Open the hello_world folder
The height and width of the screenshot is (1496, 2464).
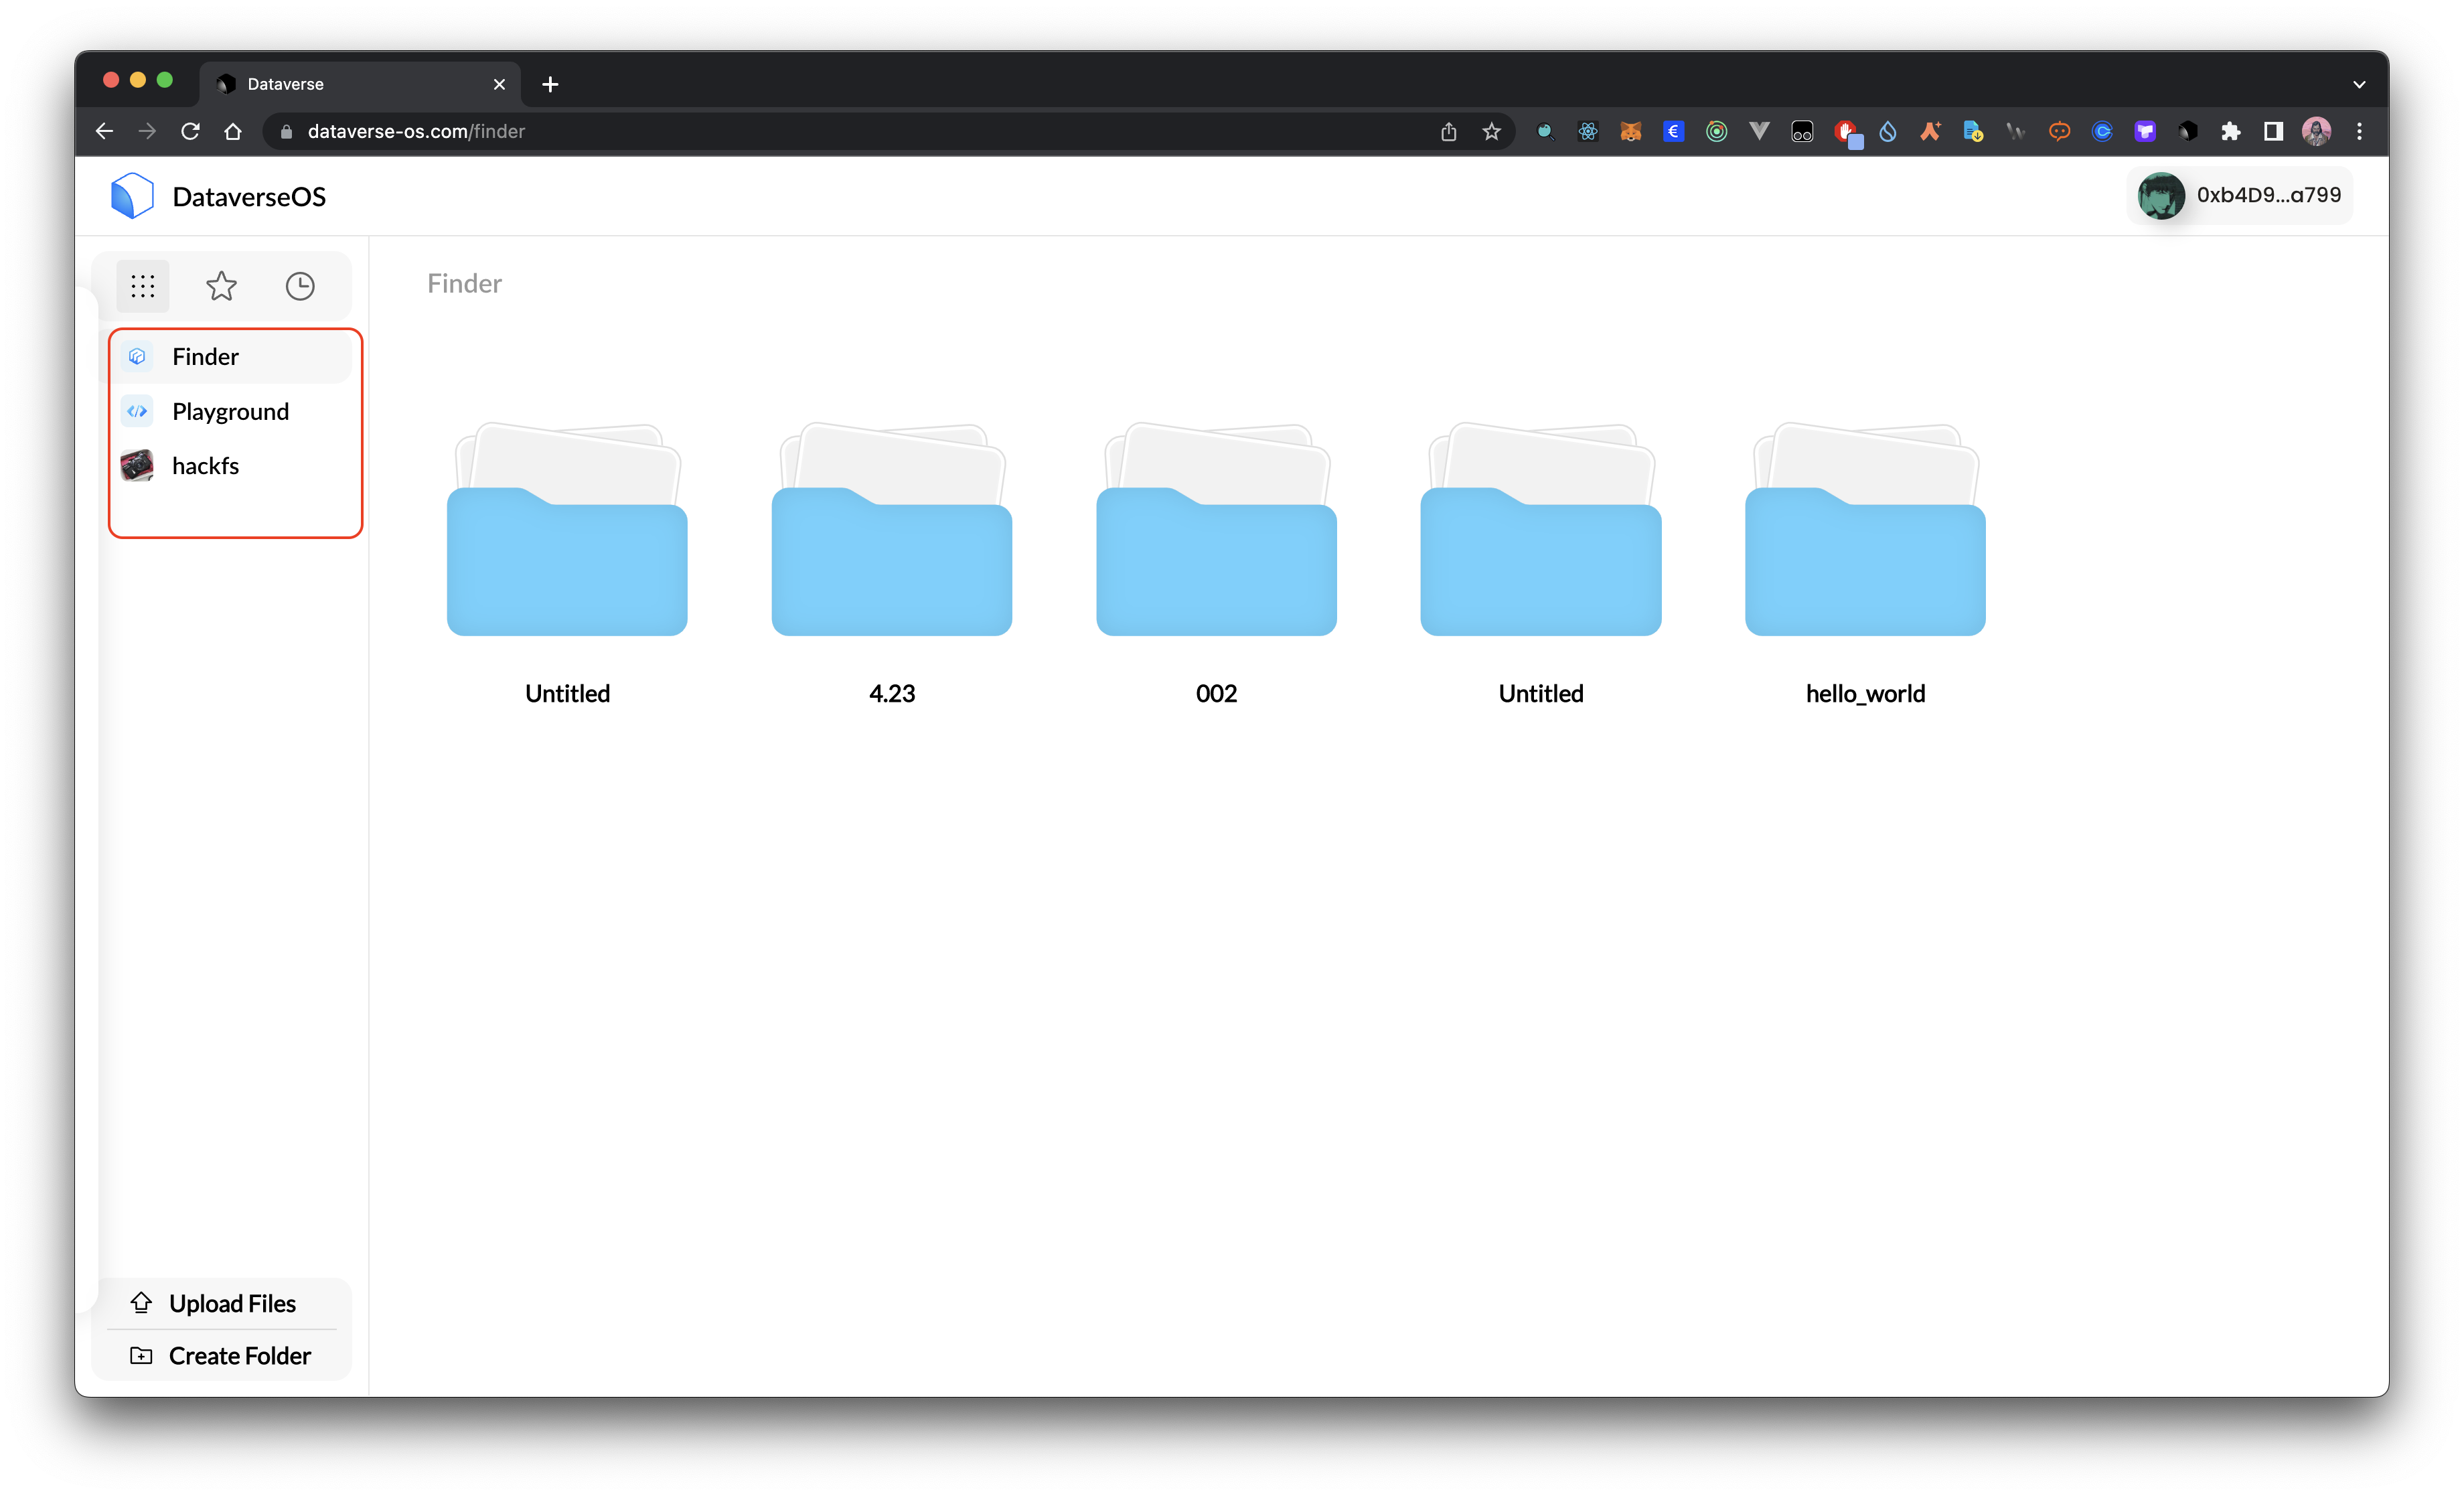[x=1865, y=560]
